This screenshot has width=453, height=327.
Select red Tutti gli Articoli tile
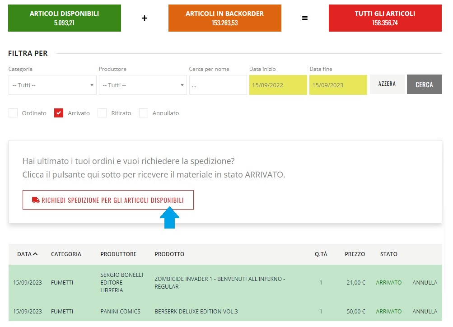point(385,18)
